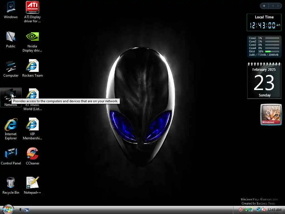This screenshot has height=214, width=285.
Task: Click the February 2025 calendar gadget
Action: (264, 81)
